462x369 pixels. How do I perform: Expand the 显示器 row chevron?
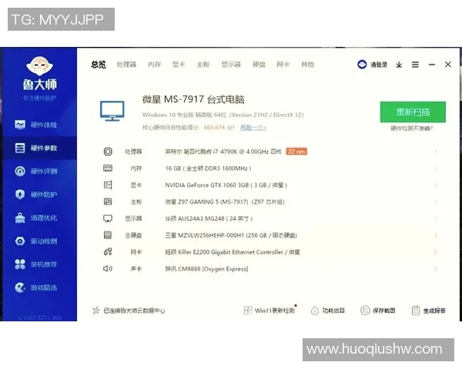click(436, 218)
